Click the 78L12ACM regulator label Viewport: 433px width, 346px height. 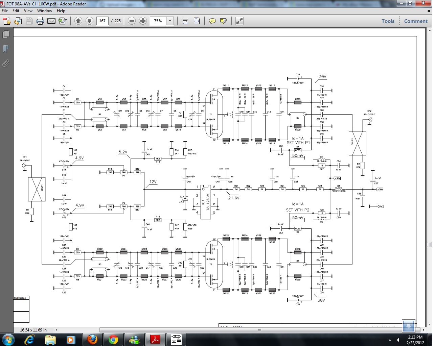pyautogui.click(x=208, y=202)
